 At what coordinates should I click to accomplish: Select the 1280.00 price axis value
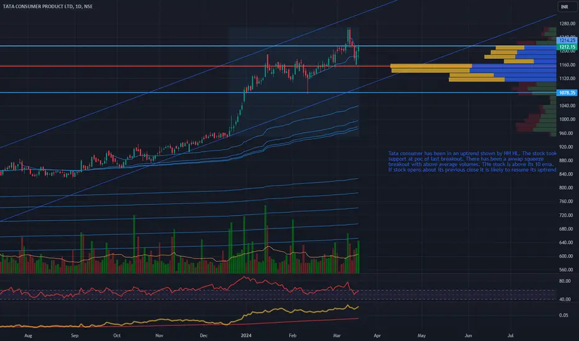[567, 24]
